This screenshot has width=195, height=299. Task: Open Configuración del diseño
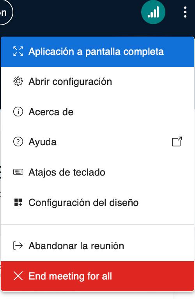click(97, 202)
